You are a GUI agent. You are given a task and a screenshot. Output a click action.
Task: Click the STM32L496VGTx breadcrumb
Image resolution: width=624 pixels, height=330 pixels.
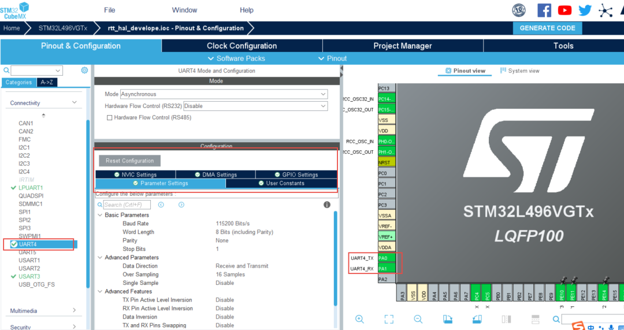[x=62, y=28]
